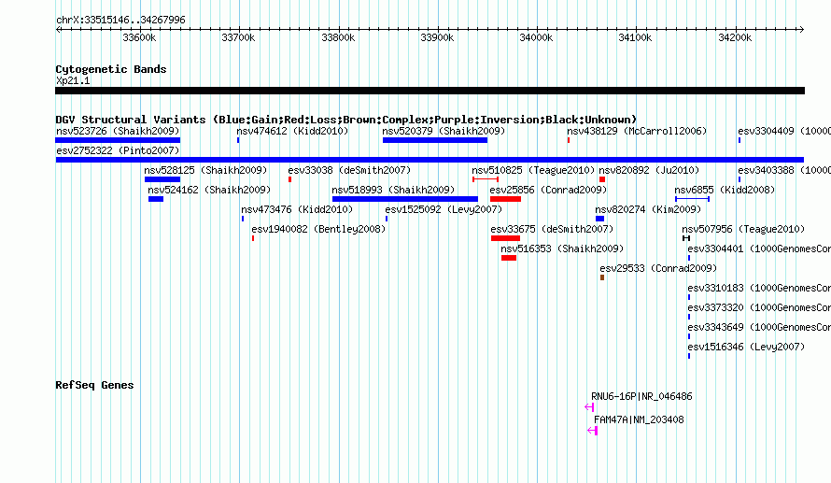
Task: Select the Cytogenetic Bands track title
Action: click(111, 69)
